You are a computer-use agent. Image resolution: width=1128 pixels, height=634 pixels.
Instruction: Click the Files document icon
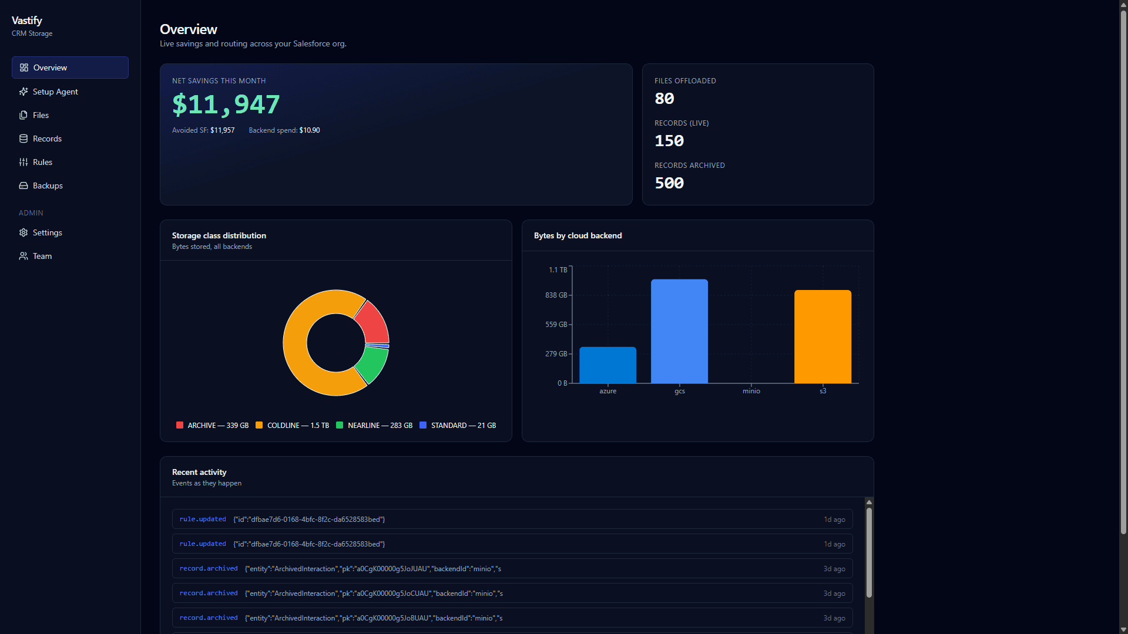pyautogui.click(x=23, y=115)
